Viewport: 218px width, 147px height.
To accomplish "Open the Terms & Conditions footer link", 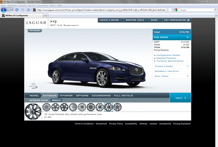I will click(x=84, y=124).
